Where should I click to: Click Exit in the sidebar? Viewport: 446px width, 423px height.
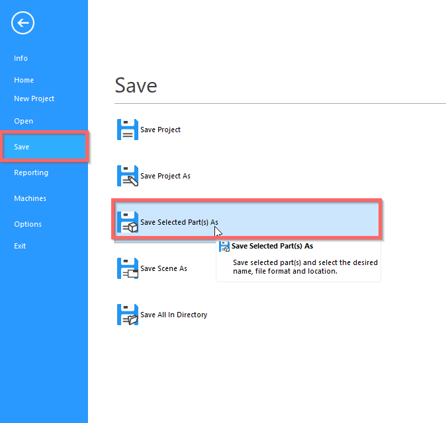point(21,246)
